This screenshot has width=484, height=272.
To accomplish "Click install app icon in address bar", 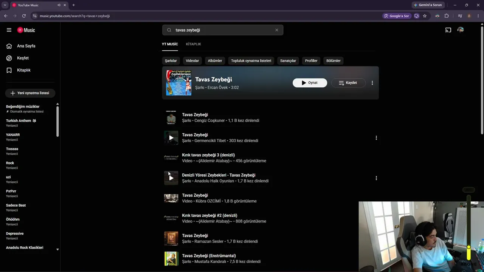I will 417,16.
